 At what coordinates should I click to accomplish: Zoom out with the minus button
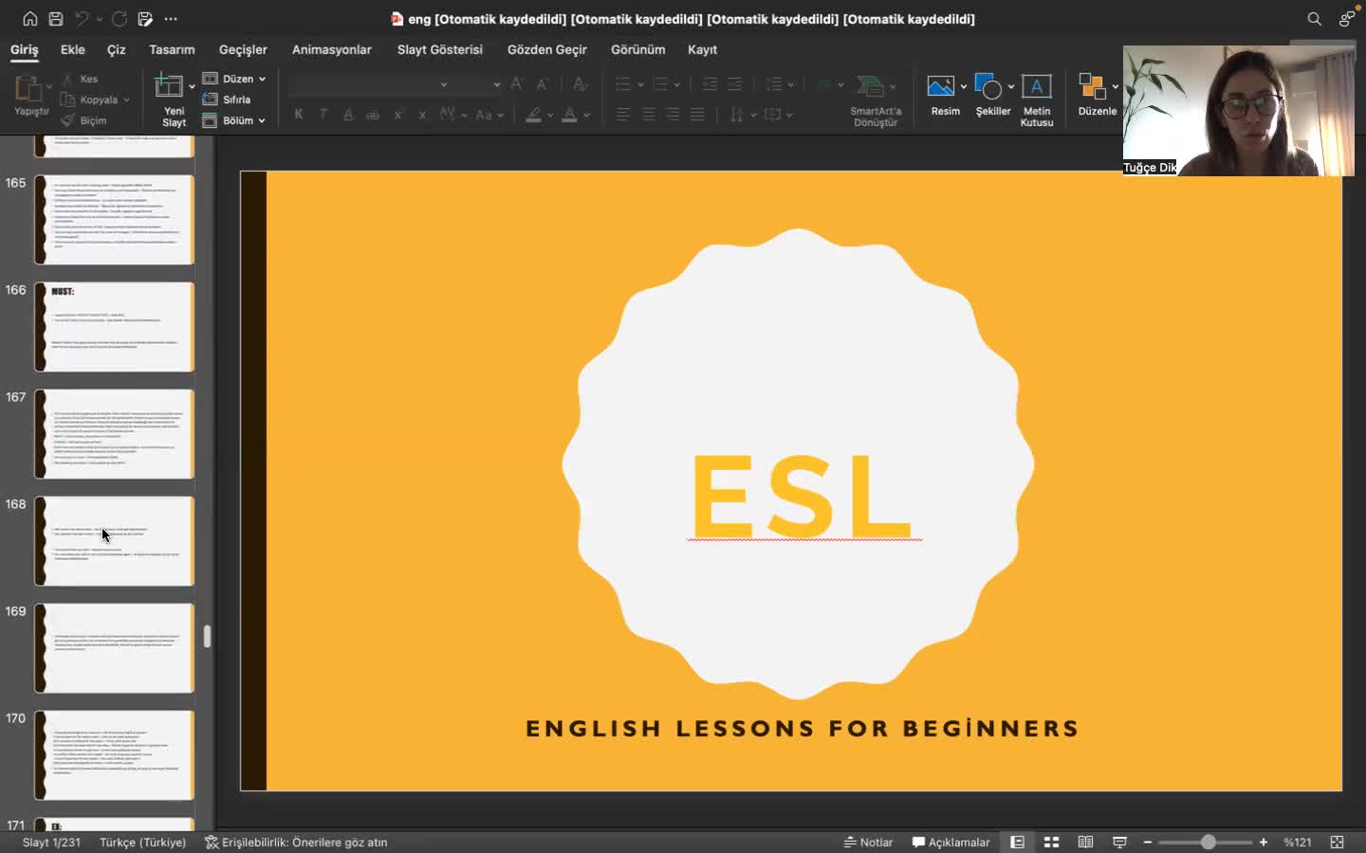(x=1148, y=842)
